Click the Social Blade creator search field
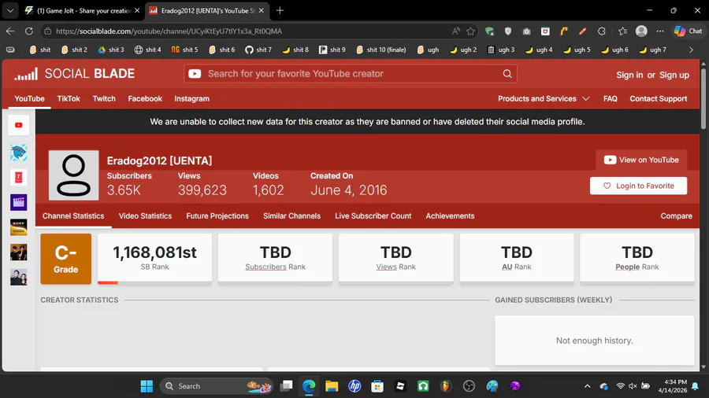 (351, 74)
